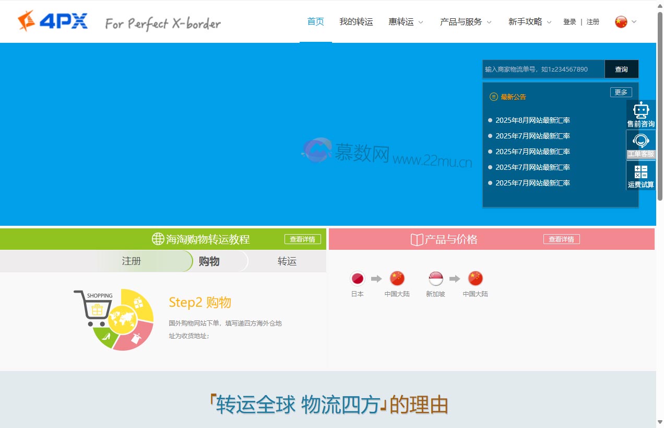The height and width of the screenshot is (428, 664).
Task: Expand the 产品与服务 dropdown menu
Action: (x=466, y=22)
